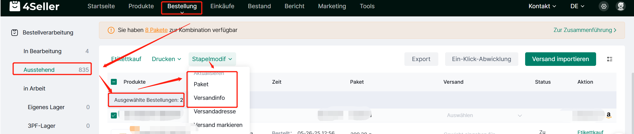Open the column list settings icon

point(610,59)
